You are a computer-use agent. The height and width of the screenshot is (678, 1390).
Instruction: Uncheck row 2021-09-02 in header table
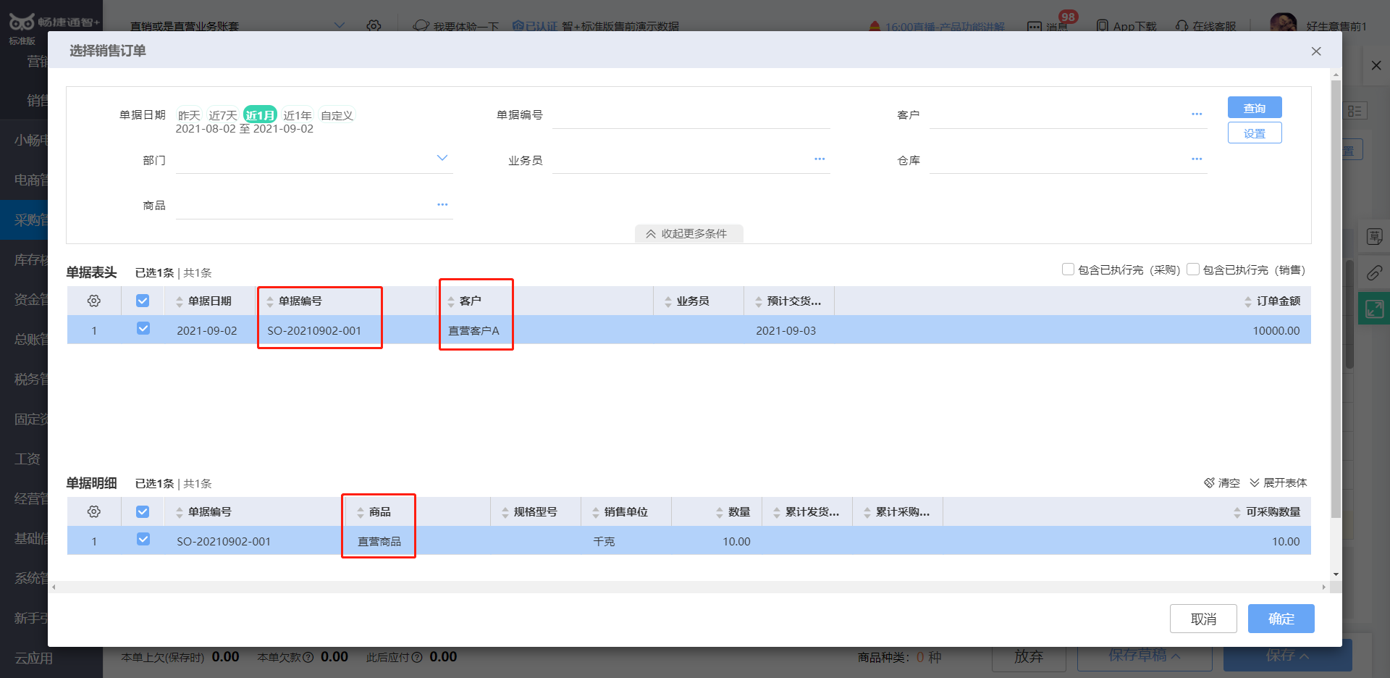[x=143, y=329]
